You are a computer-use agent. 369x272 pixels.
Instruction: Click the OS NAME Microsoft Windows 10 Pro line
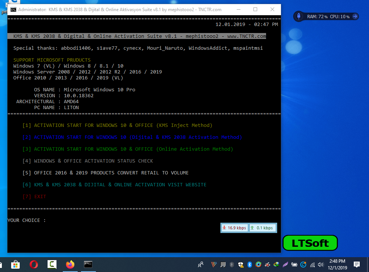tap(84, 89)
